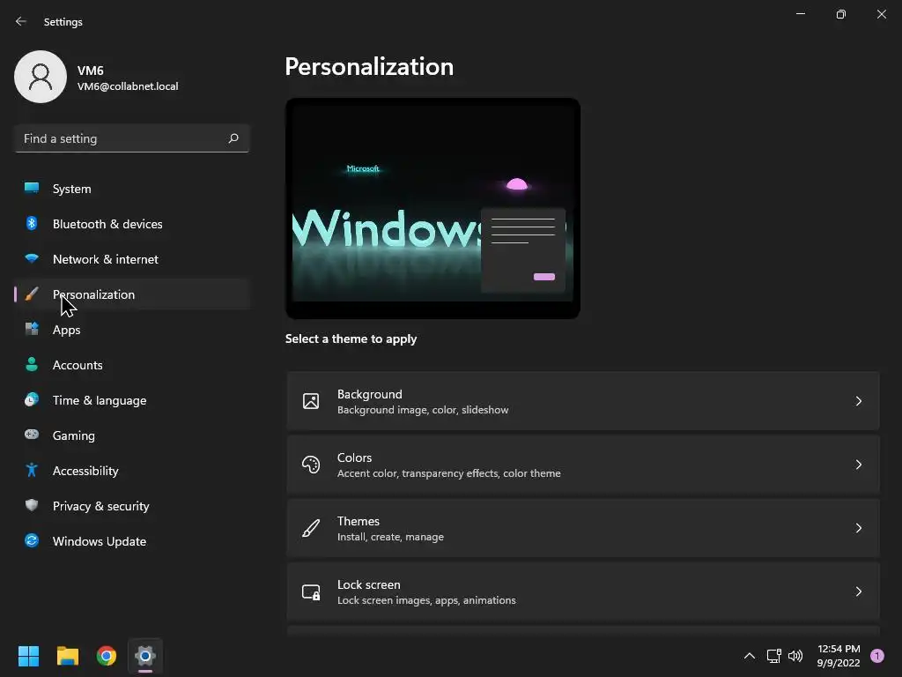Open File Explorer from the taskbar
902x677 pixels.
click(x=67, y=656)
